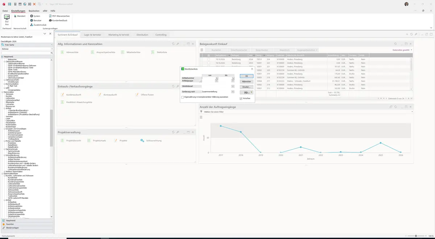Open the Stücklistenart dropdown

pos(233,86)
